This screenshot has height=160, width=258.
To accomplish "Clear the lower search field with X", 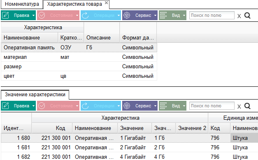I will pos(239,107).
